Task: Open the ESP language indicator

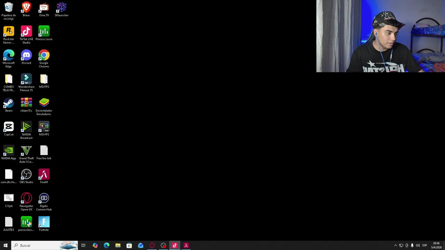Action: point(424,245)
